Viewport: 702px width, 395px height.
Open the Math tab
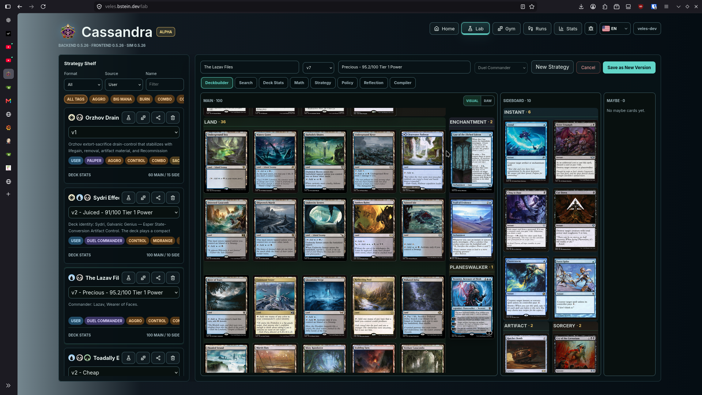point(299,83)
